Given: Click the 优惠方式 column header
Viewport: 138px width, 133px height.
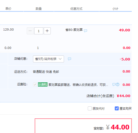Looking at the screenshot, I should 76,9.
